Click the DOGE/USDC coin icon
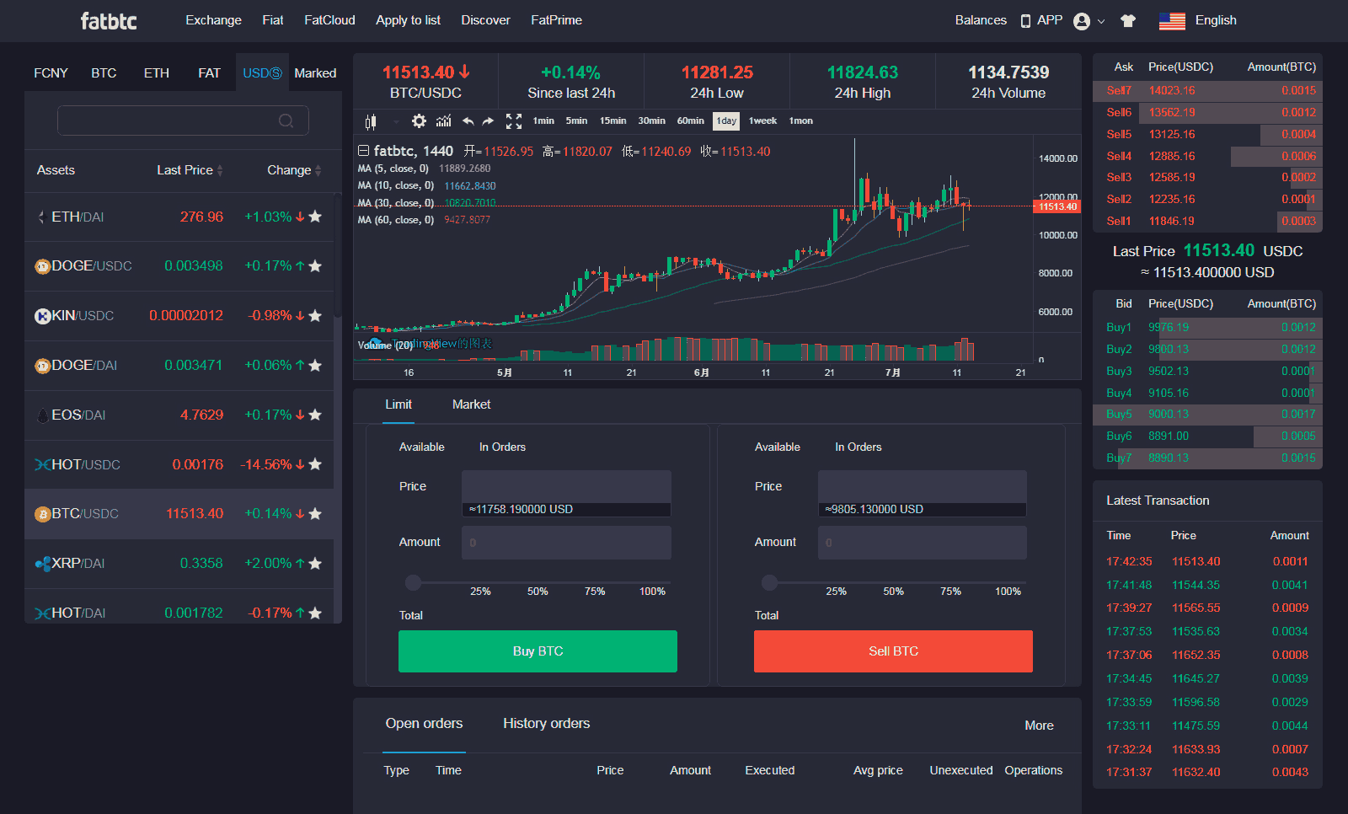The height and width of the screenshot is (814, 1348). pyautogui.click(x=43, y=266)
